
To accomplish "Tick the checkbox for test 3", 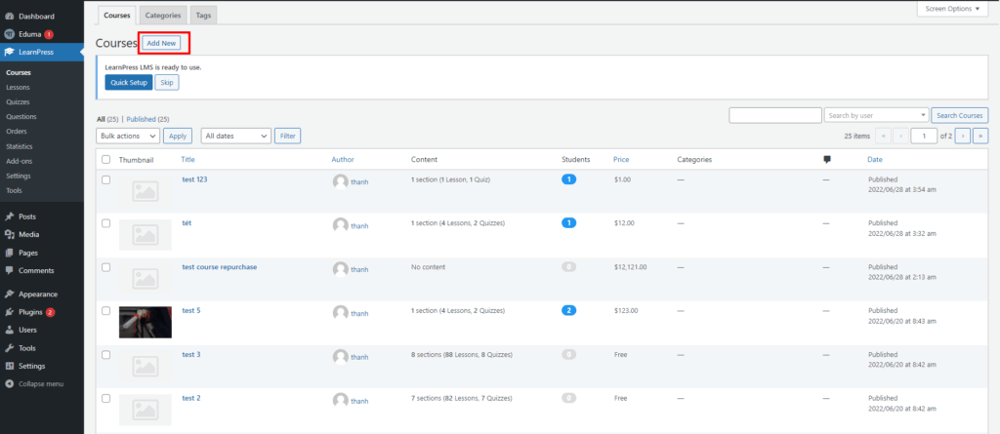I will click(105, 354).
